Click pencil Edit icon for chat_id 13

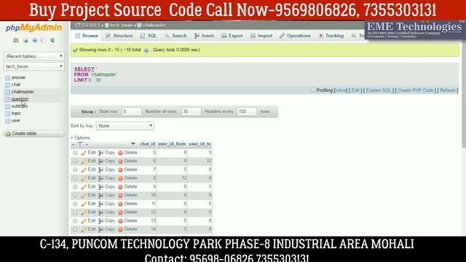tap(84, 221)
